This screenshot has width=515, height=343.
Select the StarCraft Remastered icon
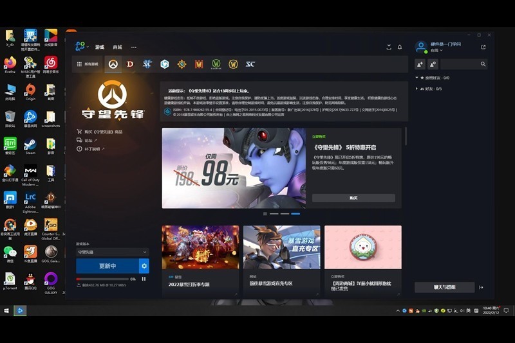pyautogui.click(x=250, y=64)
